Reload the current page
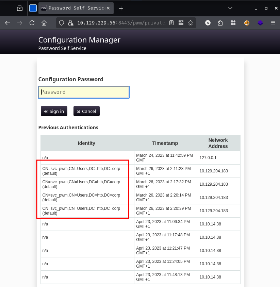The image size is (280, 287). point(32,23)
